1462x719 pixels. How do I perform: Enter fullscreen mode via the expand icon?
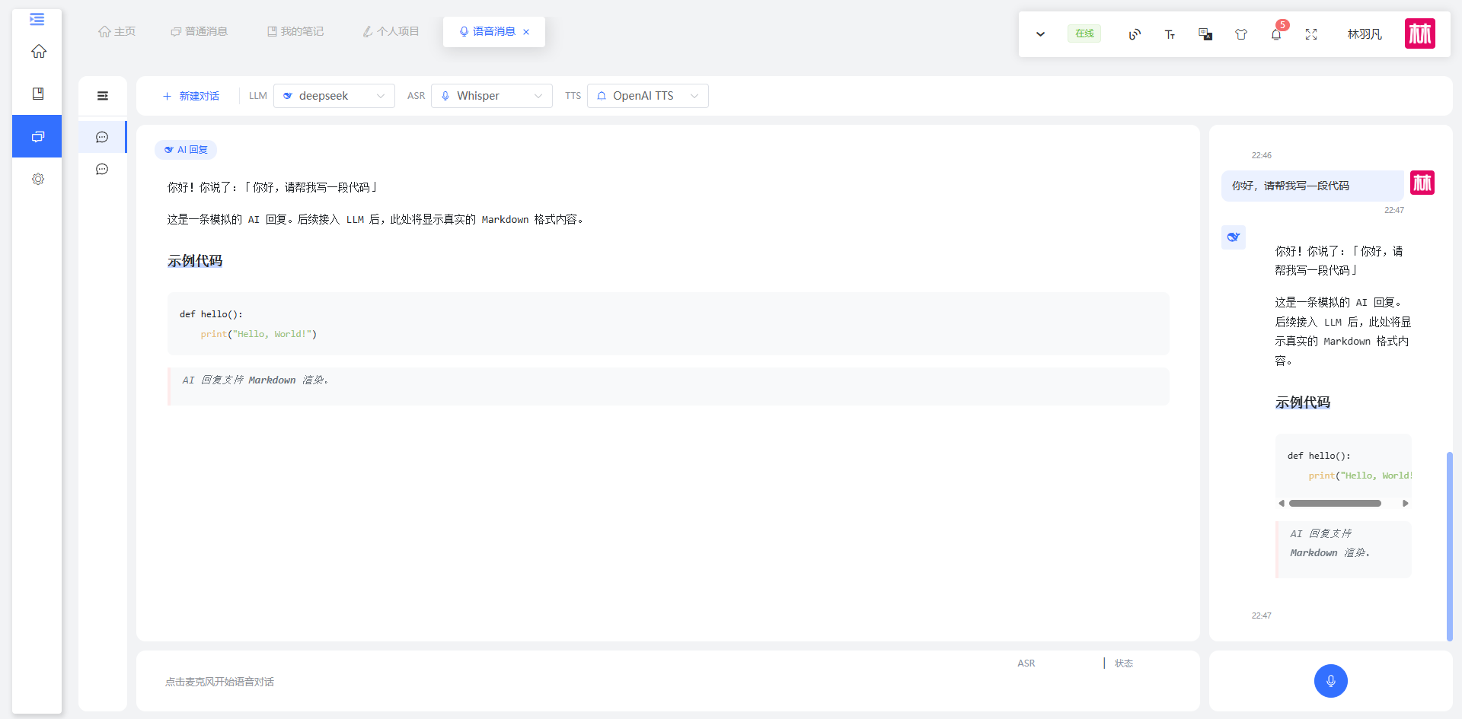click(x=1311, y=34)
